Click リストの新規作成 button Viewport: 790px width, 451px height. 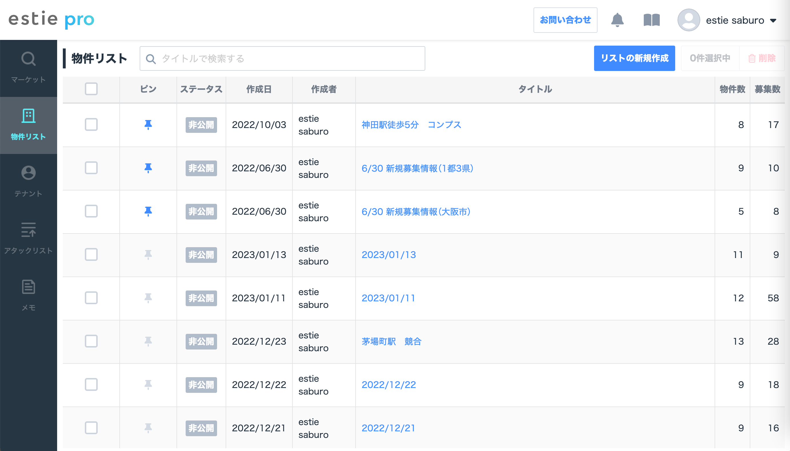634,58
